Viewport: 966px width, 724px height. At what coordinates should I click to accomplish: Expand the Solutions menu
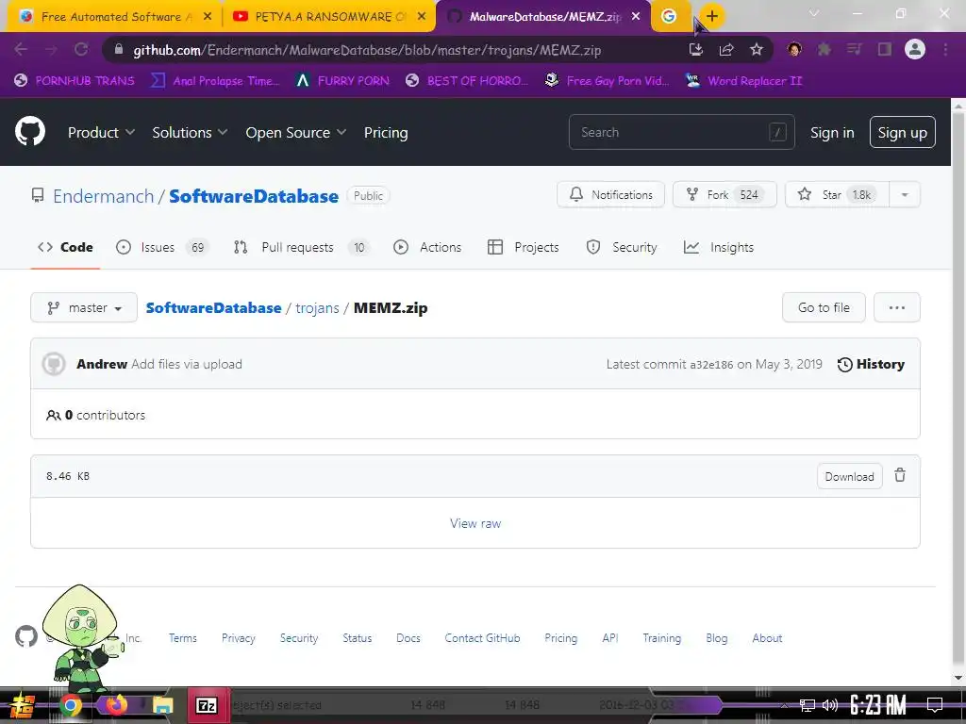coord(190,132)
